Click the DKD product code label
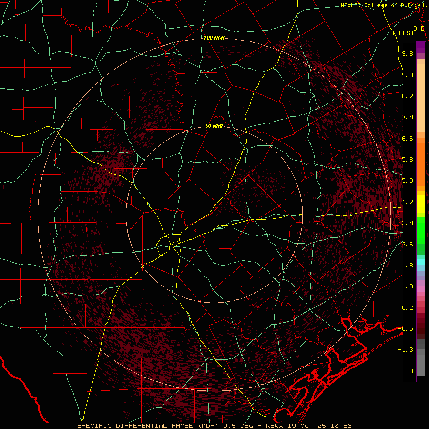Viewport: 429px width, 429px height. (x=419, y=29)
